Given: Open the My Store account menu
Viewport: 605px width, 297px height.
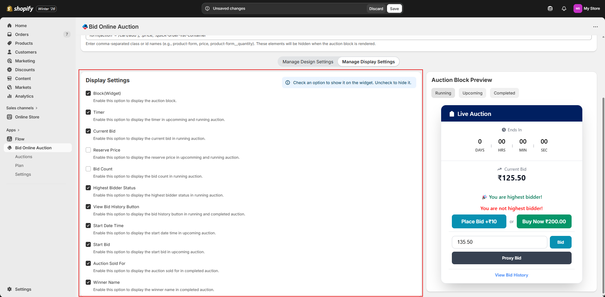Looking at the screenshot, I should 586,9.
